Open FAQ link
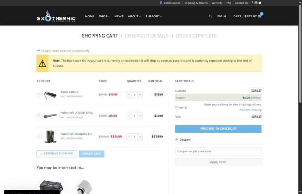This screenshot has width=302, height=194. [229, 3]
